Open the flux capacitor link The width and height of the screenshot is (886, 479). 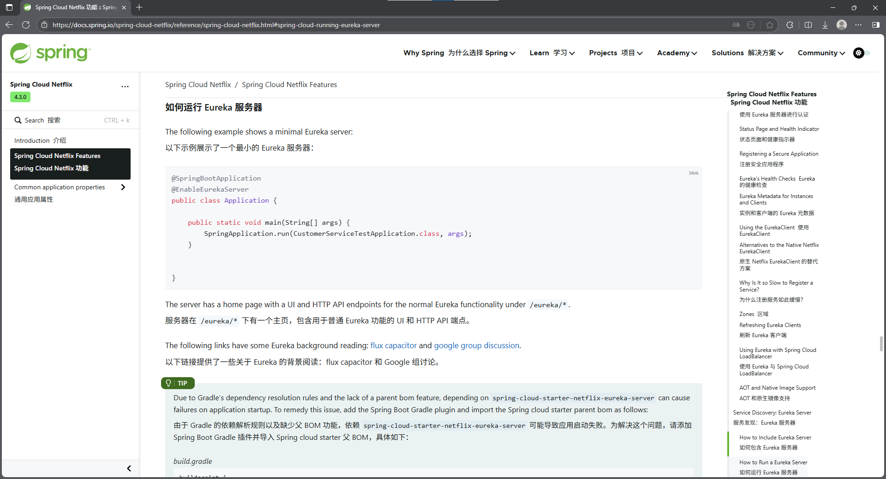coord(394,345)
